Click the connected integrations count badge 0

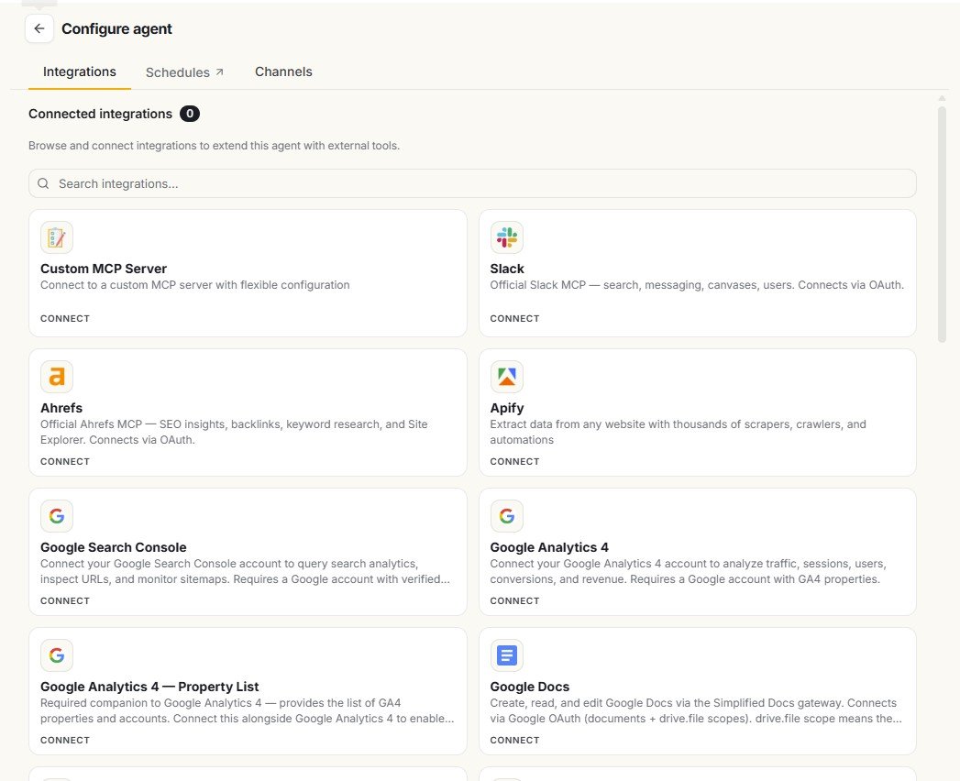coord(190,114)
